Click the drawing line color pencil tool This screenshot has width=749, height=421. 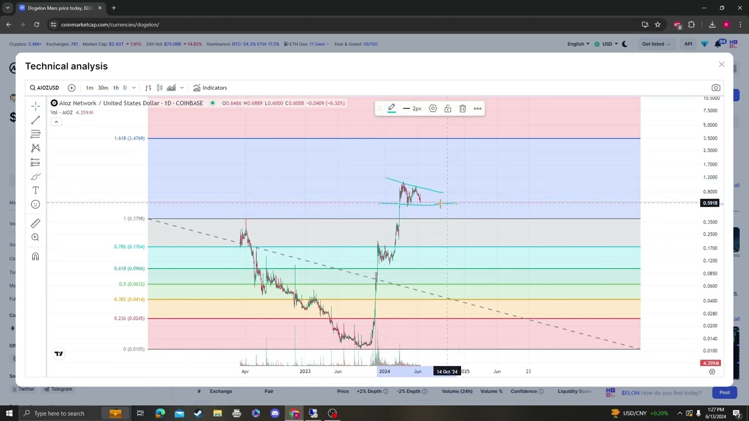tap(391, 108)
